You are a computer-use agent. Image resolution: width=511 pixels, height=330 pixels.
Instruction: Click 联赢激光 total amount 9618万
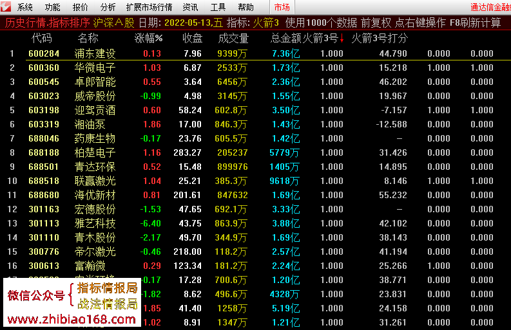pyautogui.click(x=284, y=181)
